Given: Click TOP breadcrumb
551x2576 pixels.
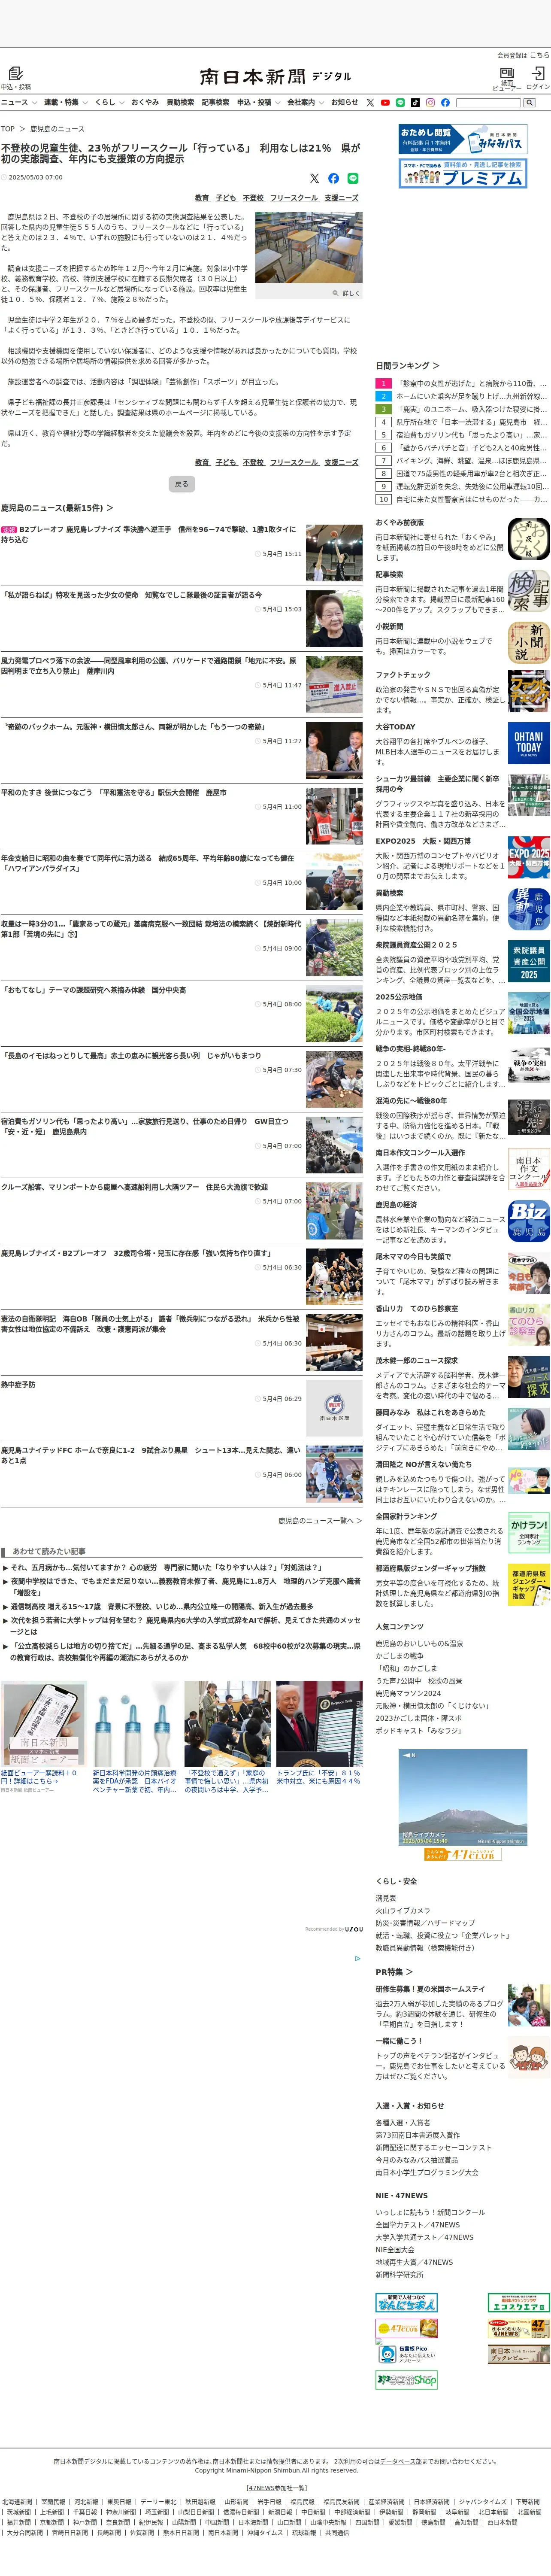Looking at the screenshot, I should [x=8, y=129].
